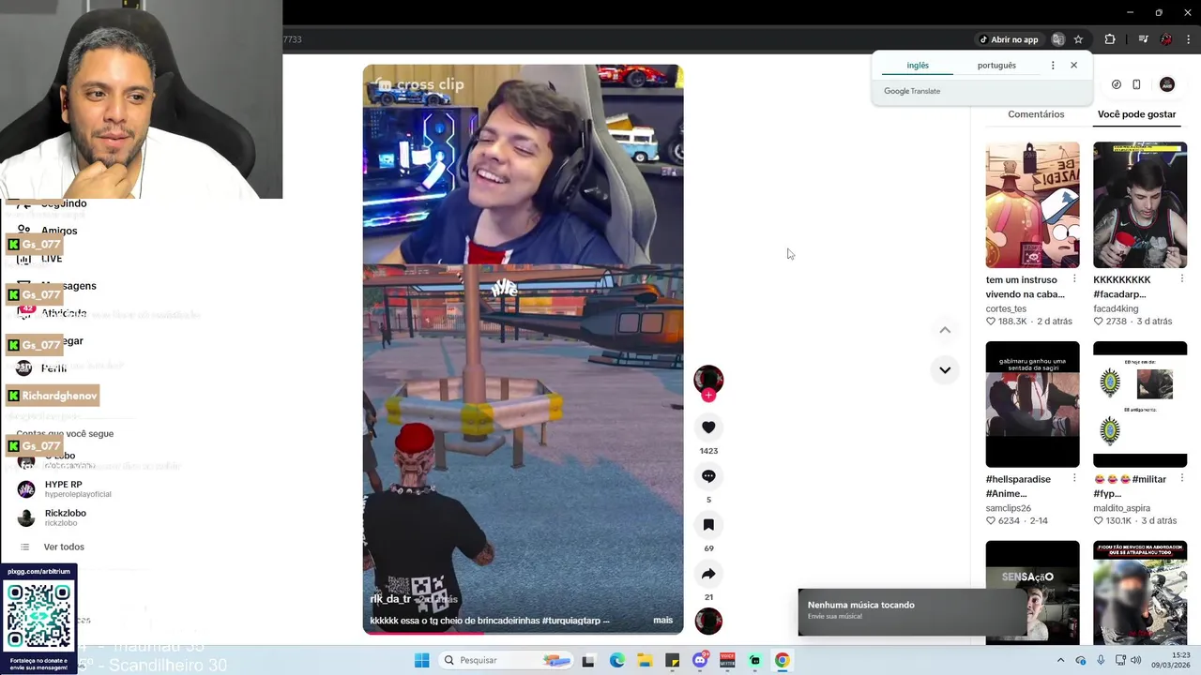Click the TikTok get app phone icon
This screenshot has width=1201, height=675.
pyautogui.click(x=1136, y=84)
